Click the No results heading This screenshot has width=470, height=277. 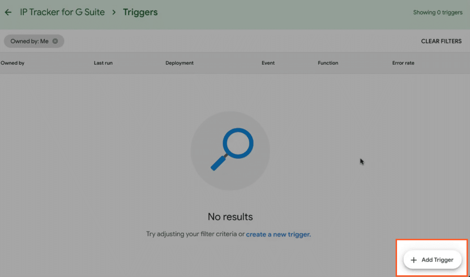tap(230, 217)
